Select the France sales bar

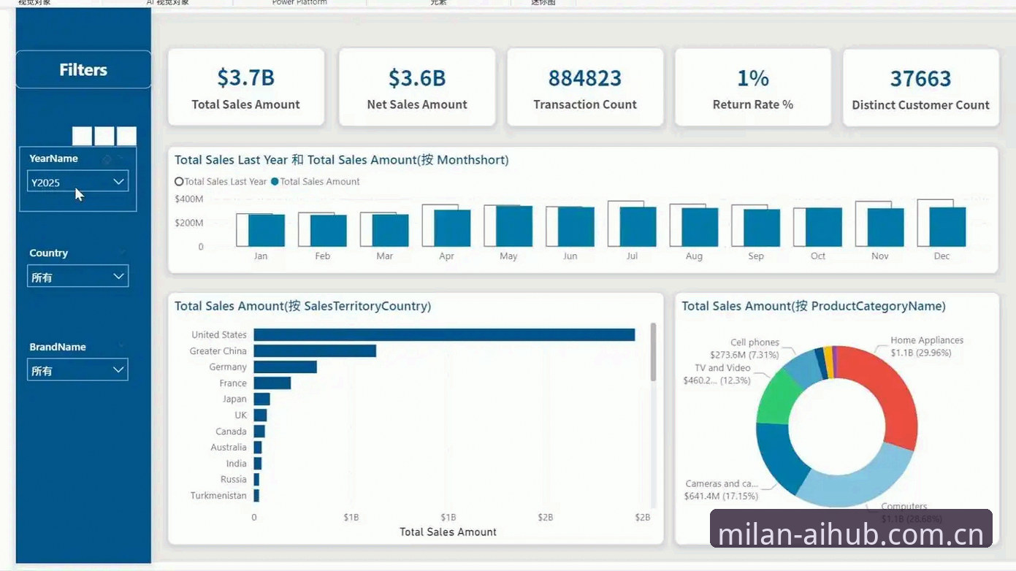click(x=272, y=383)
